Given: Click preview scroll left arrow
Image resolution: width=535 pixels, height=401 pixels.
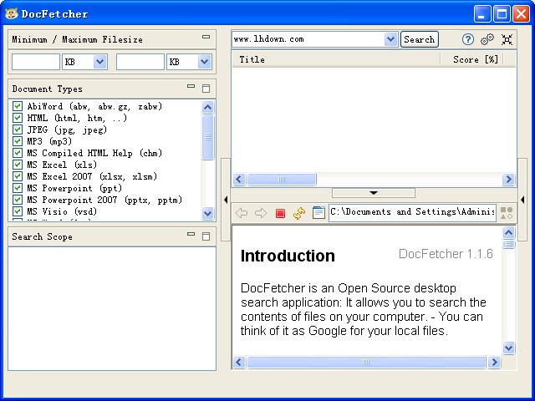Looking at the screenshot, I should (239, 362).
